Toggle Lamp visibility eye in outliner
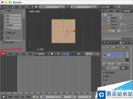Screen dimensions: 133x99 pyautogui.click(x=125, y=28)
